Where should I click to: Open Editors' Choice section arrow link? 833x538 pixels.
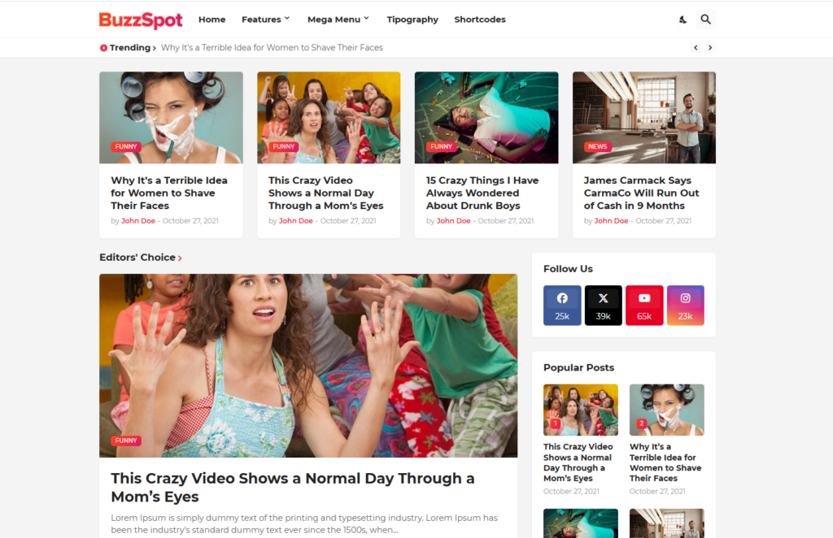[180, 258]
